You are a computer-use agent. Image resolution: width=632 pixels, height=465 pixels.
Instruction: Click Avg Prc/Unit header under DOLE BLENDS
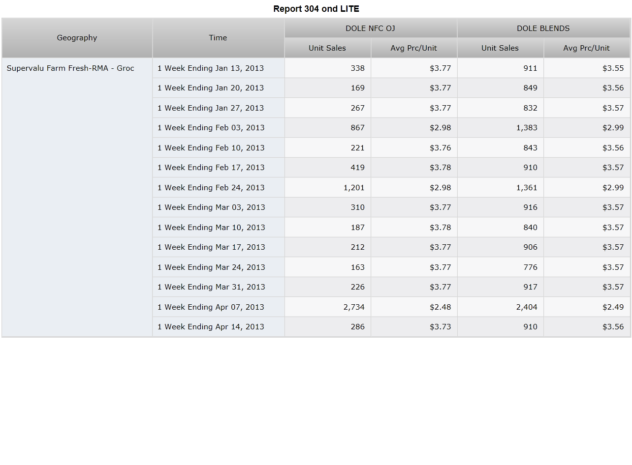point(587,48)
